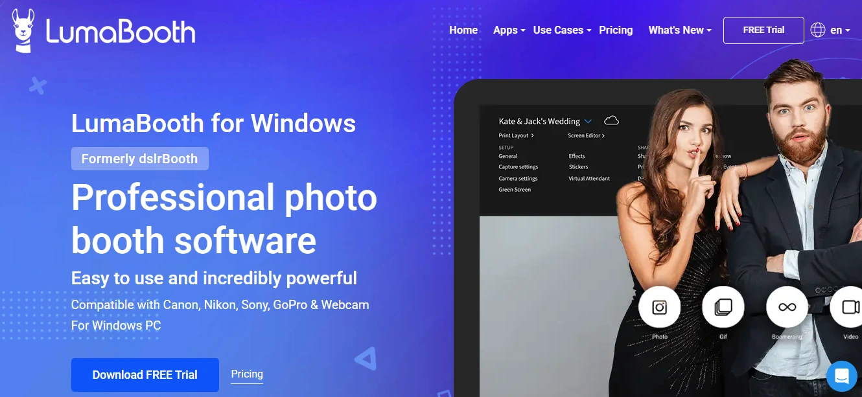Click the globe language icon
This screenshot has width=862, height=397.
pyautogui.click(x=818, y=30)
